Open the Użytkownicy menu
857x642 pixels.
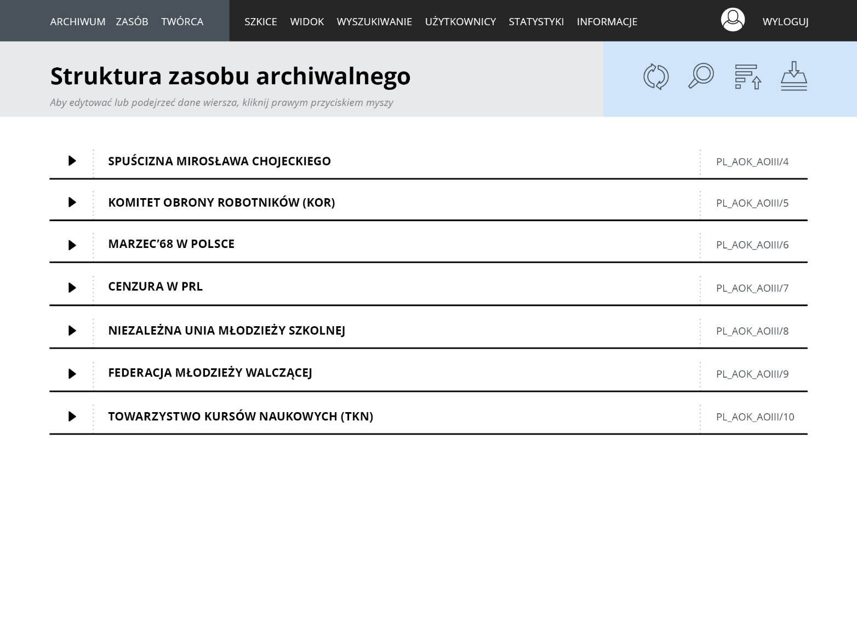(x=460, y=22)
